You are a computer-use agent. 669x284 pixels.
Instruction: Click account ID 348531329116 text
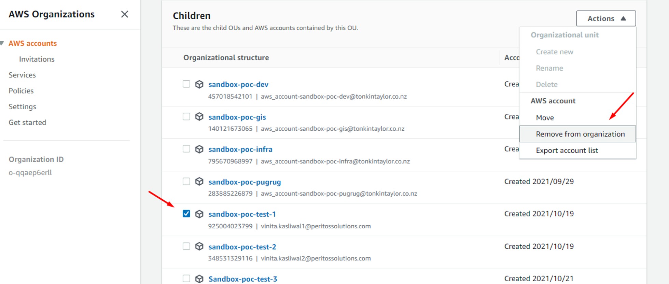(x=230, y=258)
